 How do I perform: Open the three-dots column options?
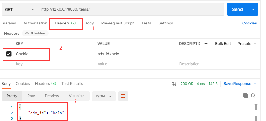(206, 44)
